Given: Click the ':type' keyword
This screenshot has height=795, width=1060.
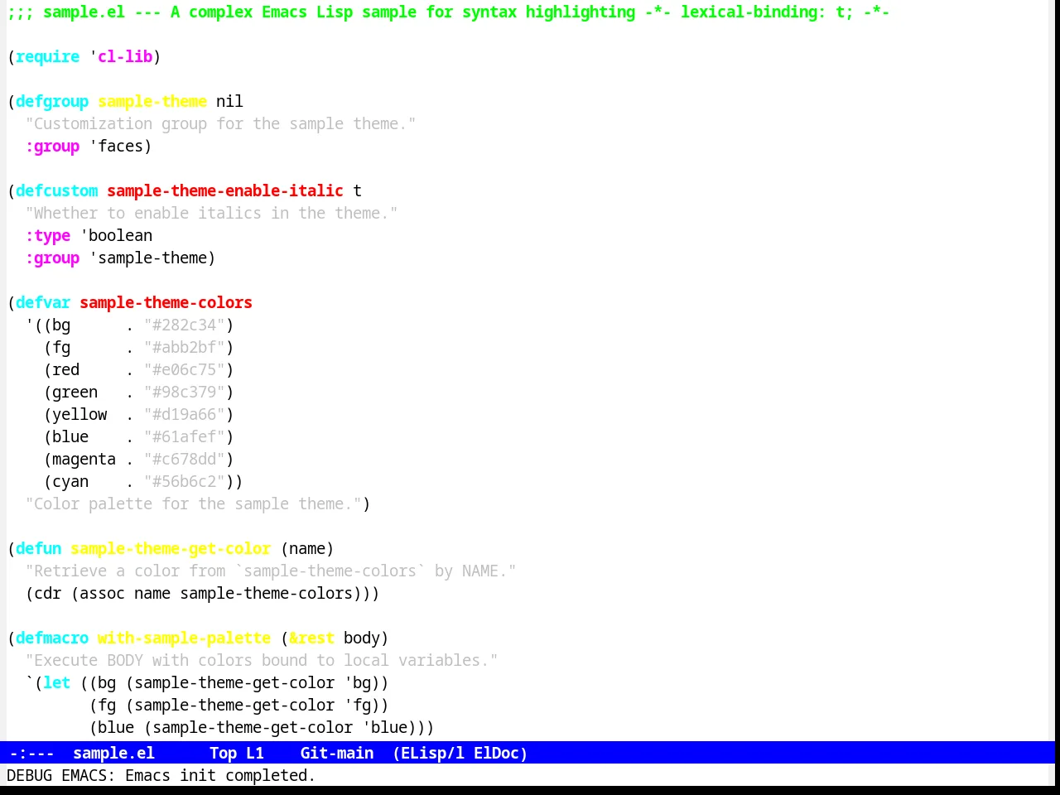Looking at the screenshot, I should (47, 235).
